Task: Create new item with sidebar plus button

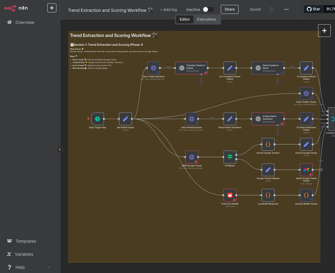Action: 52,8
